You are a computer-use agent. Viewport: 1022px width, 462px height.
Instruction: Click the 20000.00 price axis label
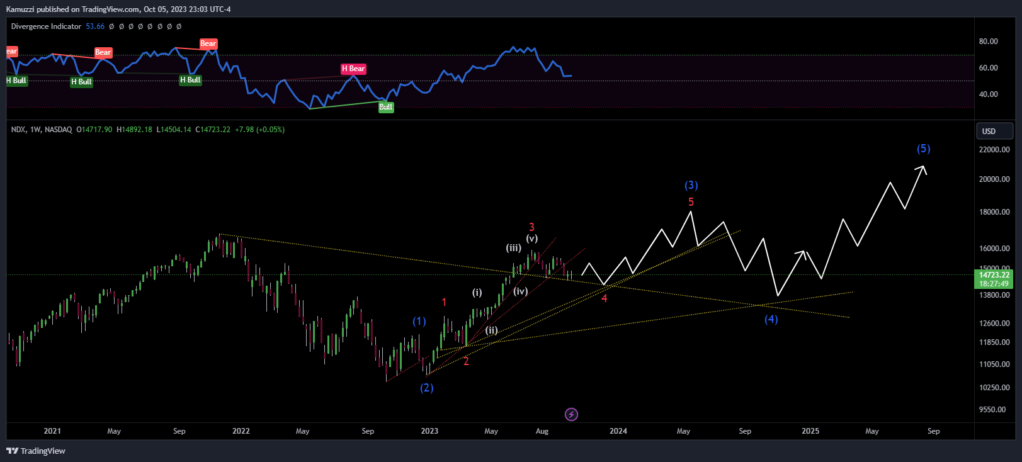click(994, 179)
